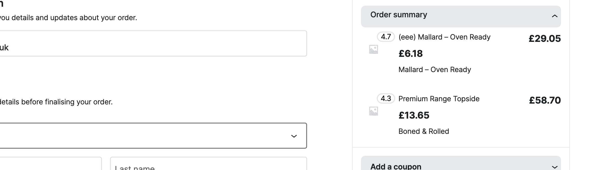
Task: Click the 4.3 quantity badge
Action: tap(386, 98)
